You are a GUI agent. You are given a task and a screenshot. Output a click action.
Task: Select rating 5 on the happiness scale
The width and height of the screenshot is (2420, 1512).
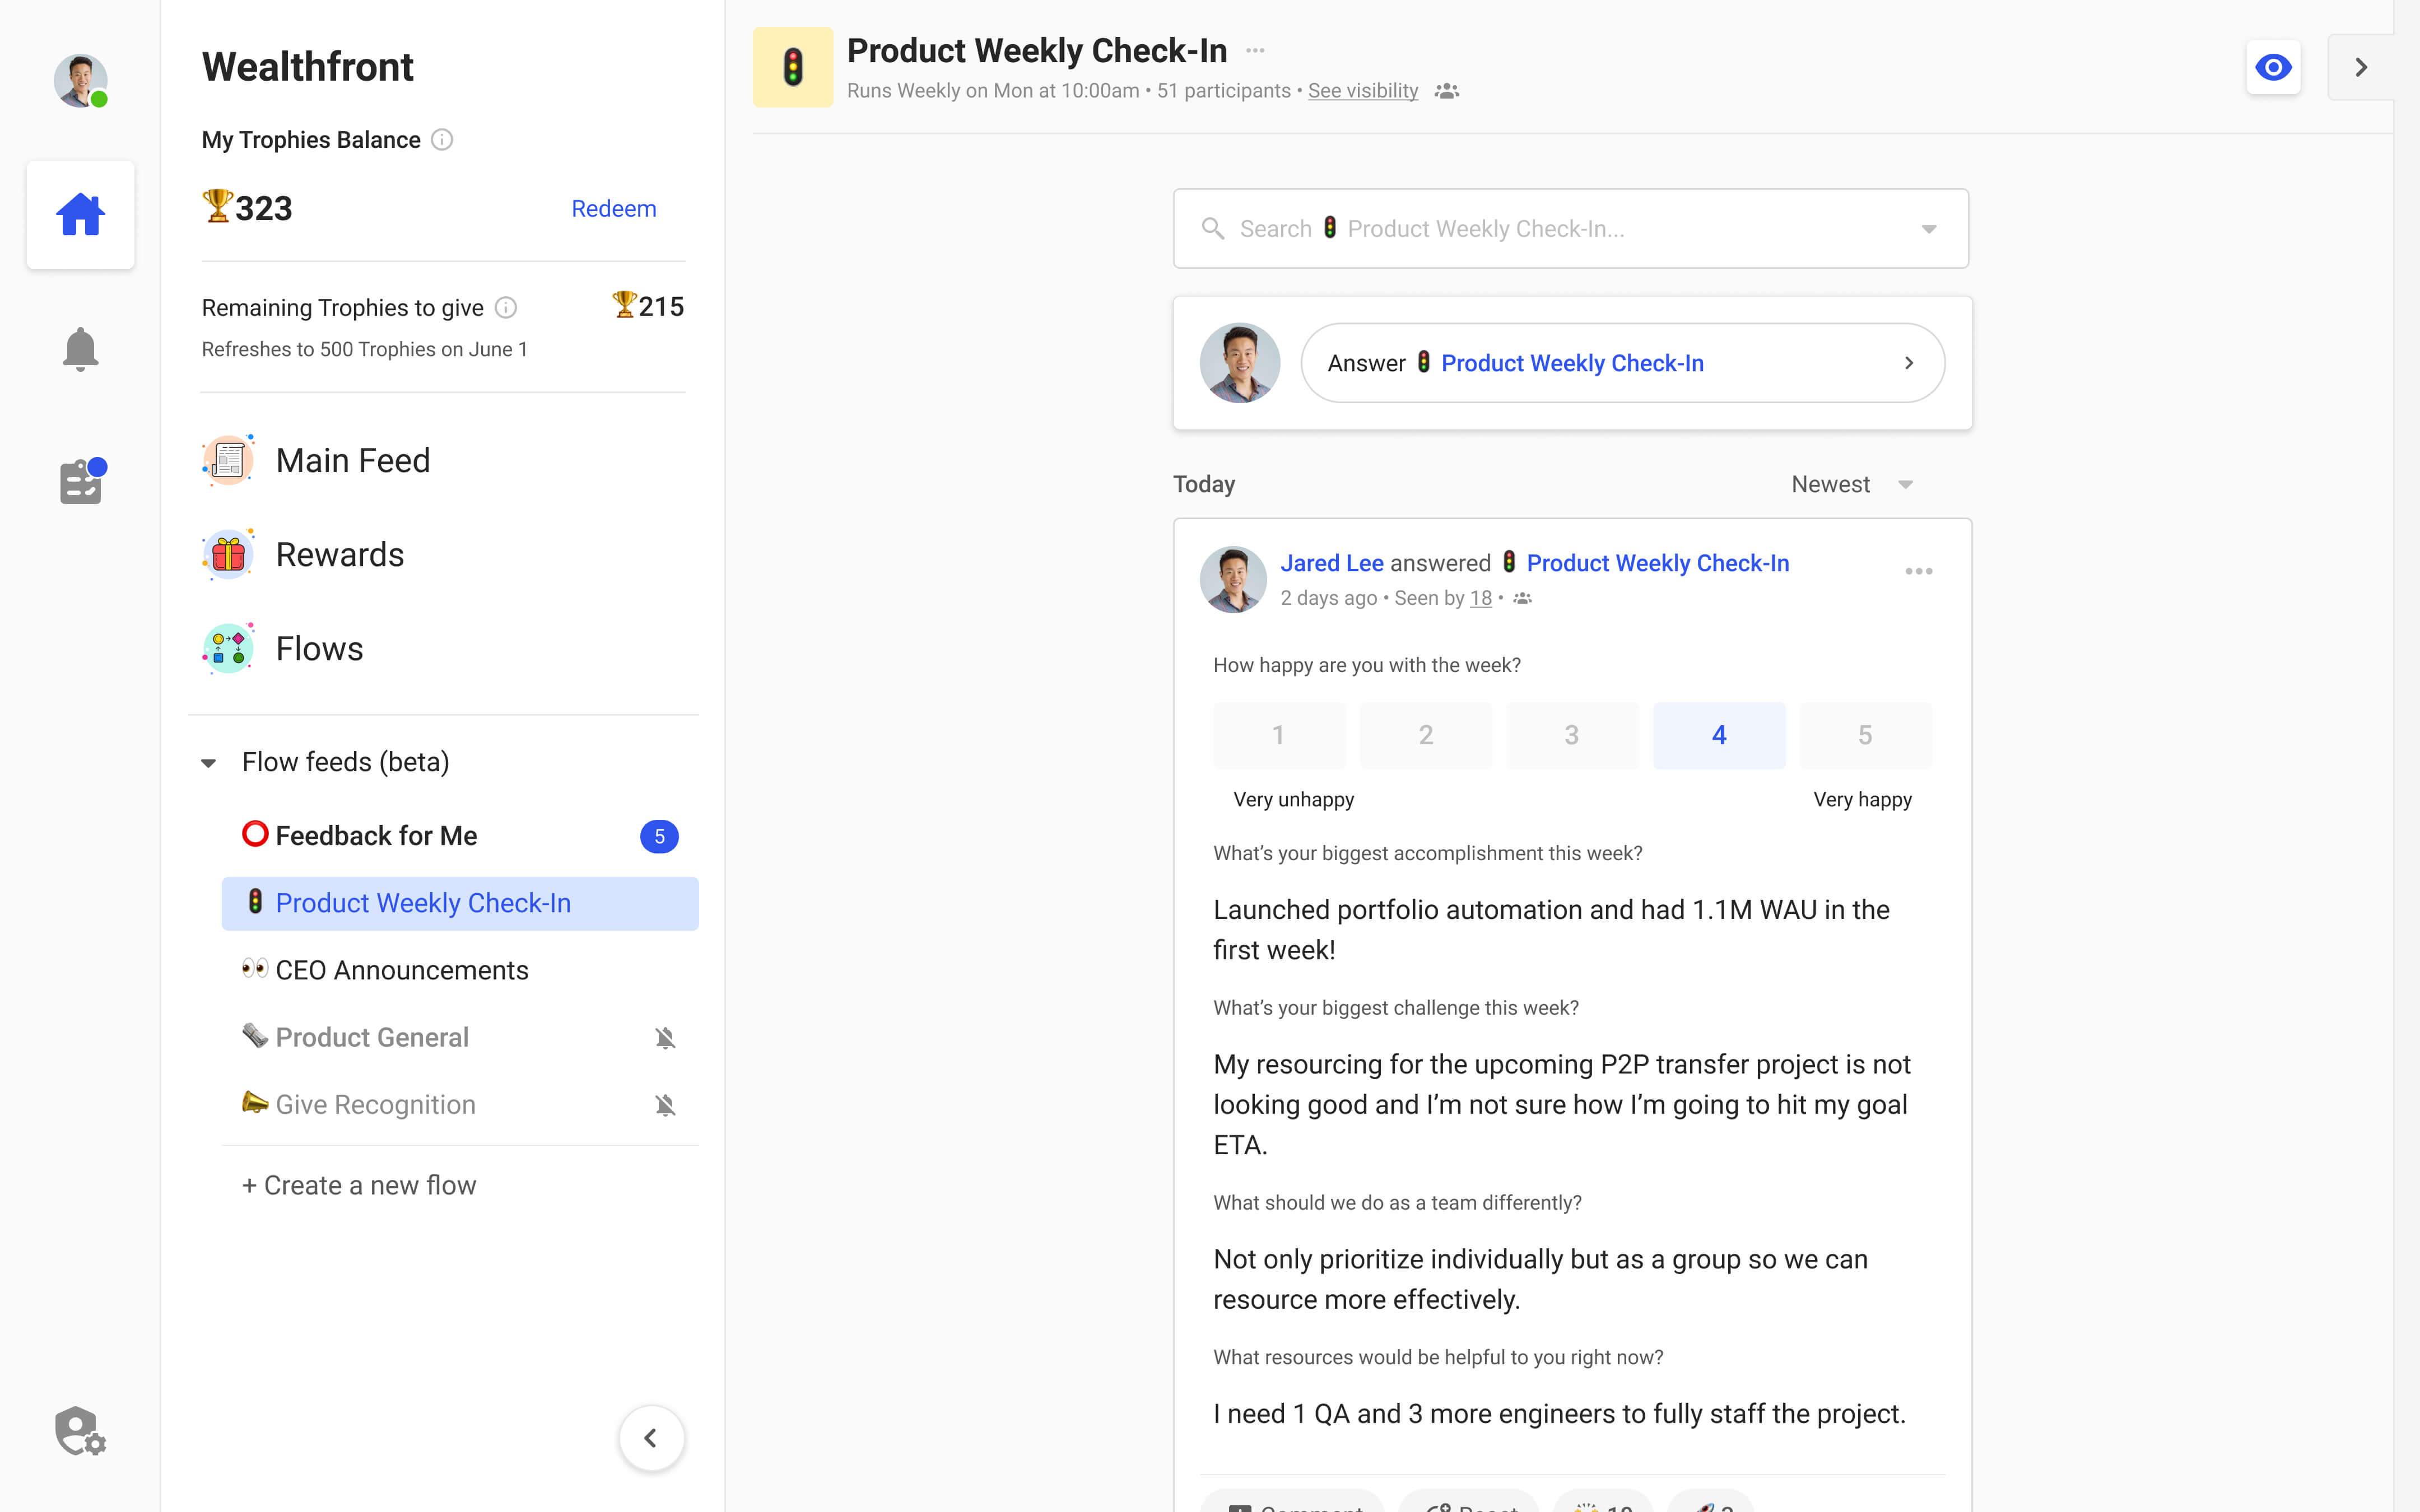pos(1864,735)
